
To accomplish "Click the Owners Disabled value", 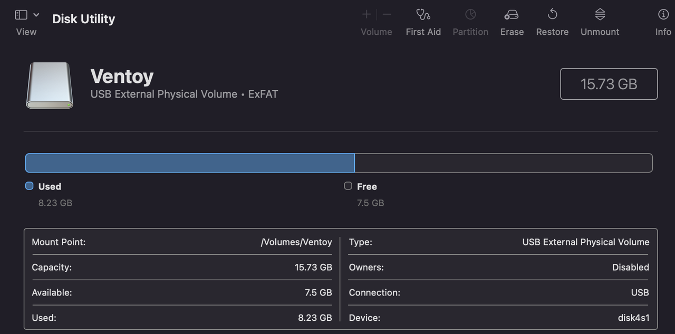I will pos(630,268).
